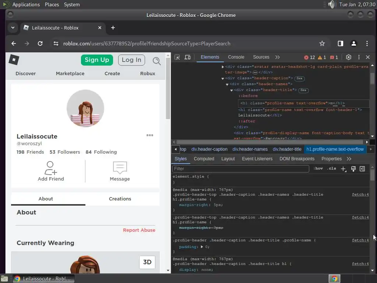The image size is (377, 283).
Task: Select the Elements tab
Action: [210, 57]
